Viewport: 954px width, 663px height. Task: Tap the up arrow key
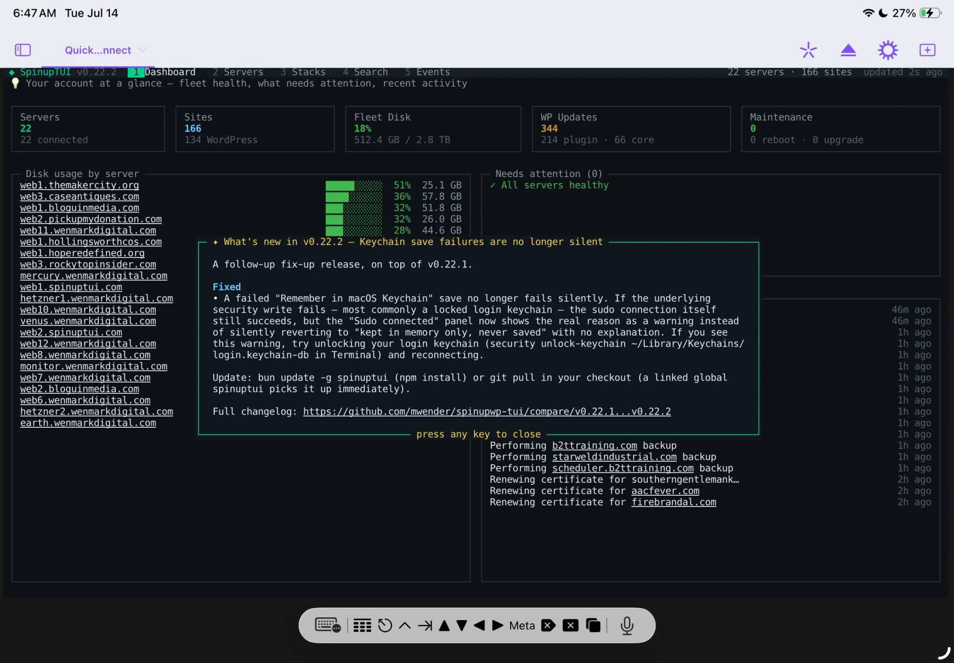click(x=444, y=625)
